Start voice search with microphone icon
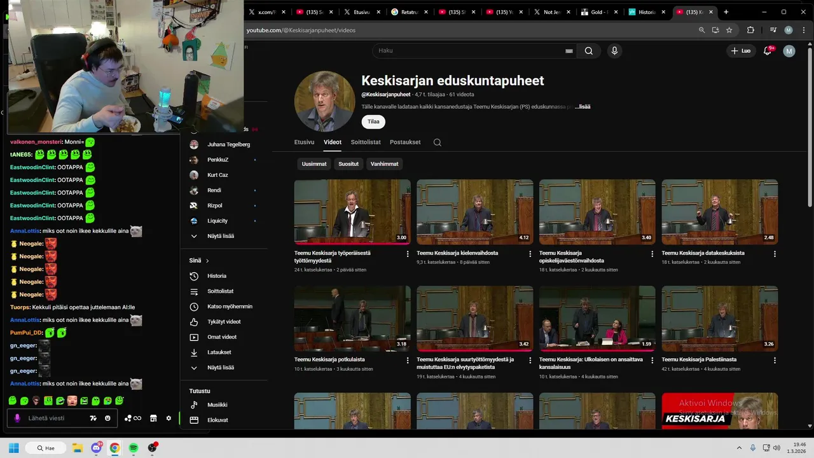The image size is (814, 458). click(x=614, y=51)
